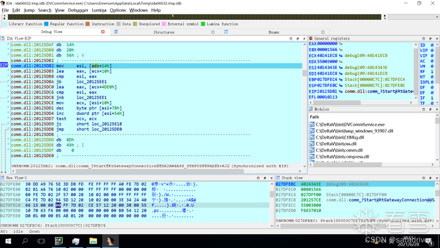Open the File menu
The image size is (440, 248).
pos(5,10)
